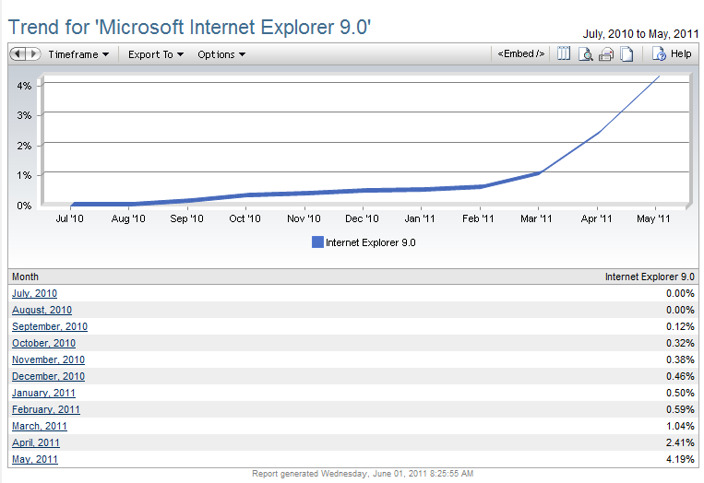704x483 pixels.
Task: Click the email report icon
Action: [606, 54]
